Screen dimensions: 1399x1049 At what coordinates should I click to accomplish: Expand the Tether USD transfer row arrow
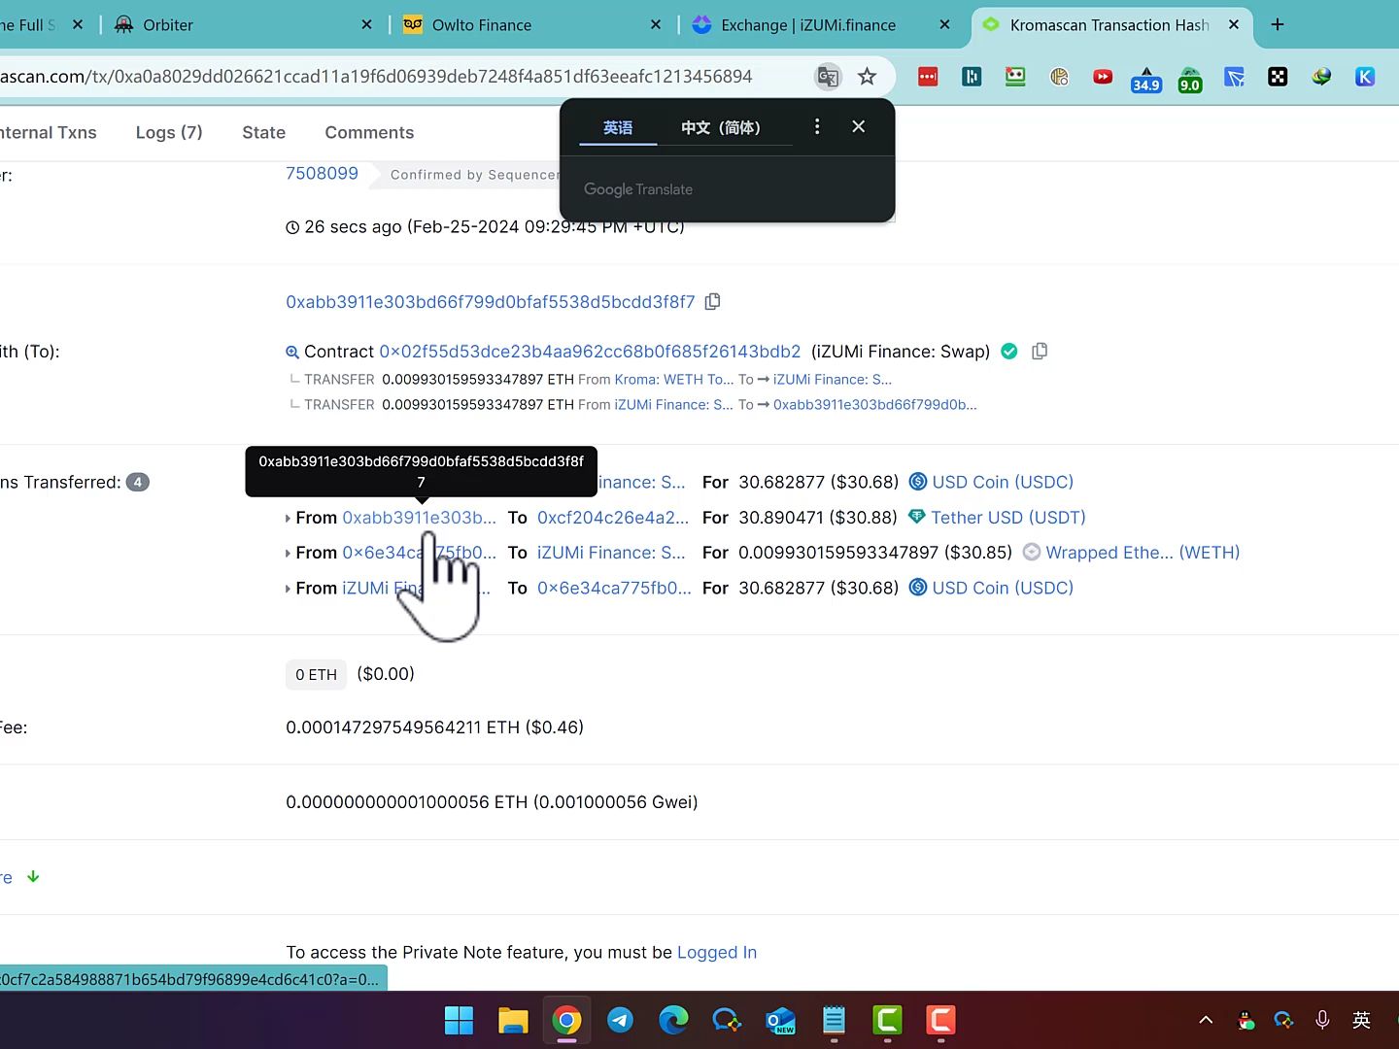pos(288,519)
